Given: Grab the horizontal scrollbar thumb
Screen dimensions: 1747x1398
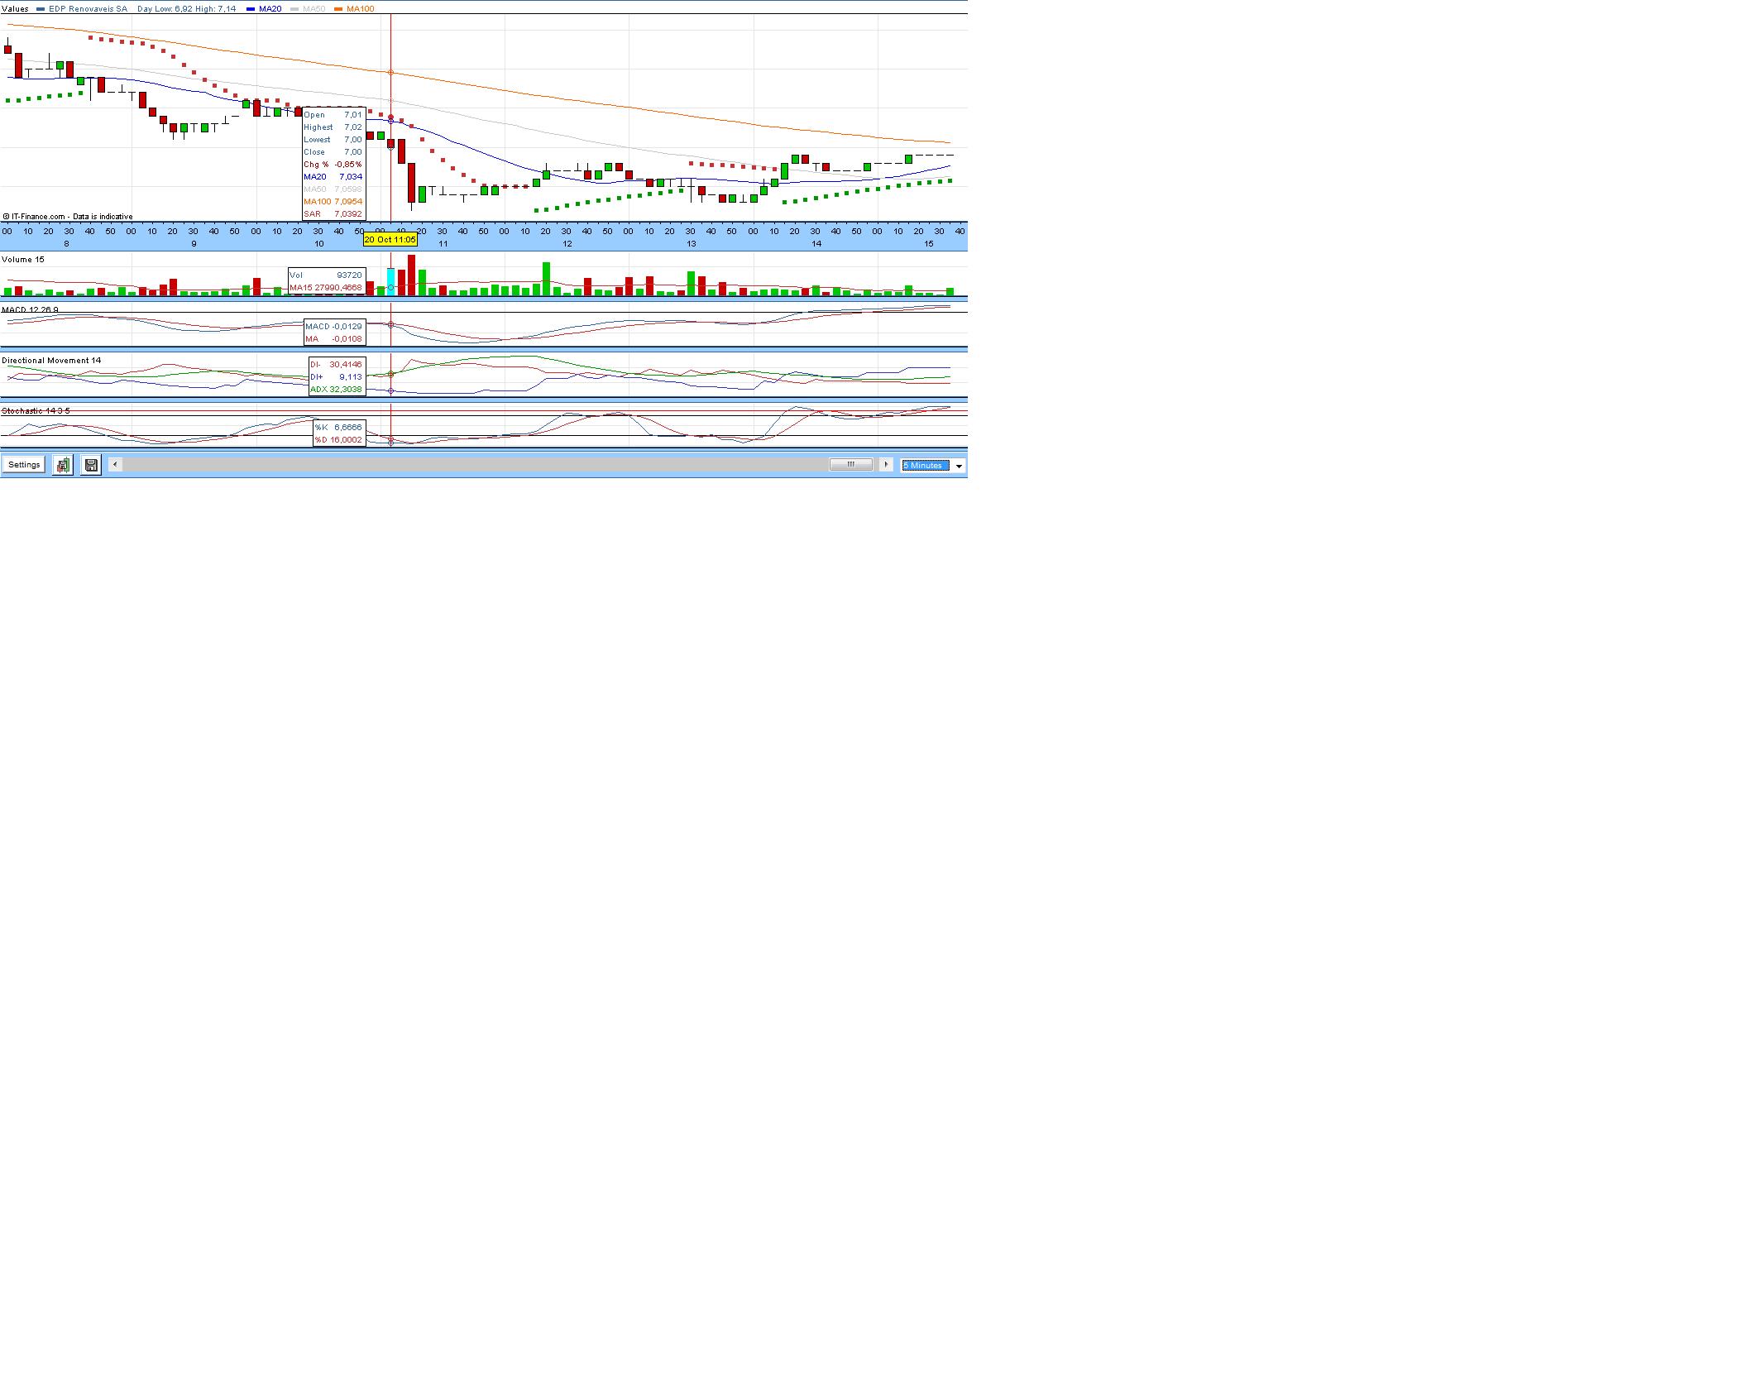Looking at the screenshot, I should pos(851,465).
